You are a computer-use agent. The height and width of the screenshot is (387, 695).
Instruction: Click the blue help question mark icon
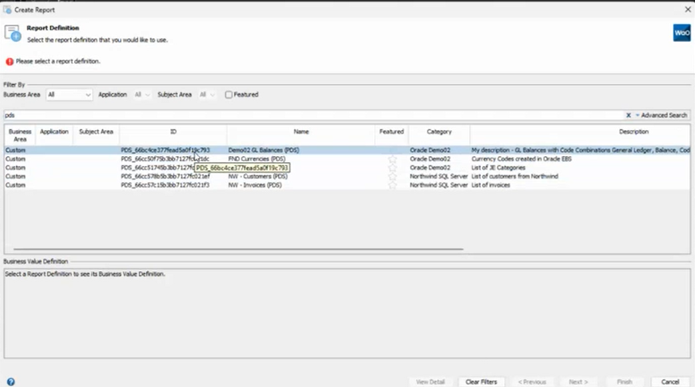click(11, 382)
